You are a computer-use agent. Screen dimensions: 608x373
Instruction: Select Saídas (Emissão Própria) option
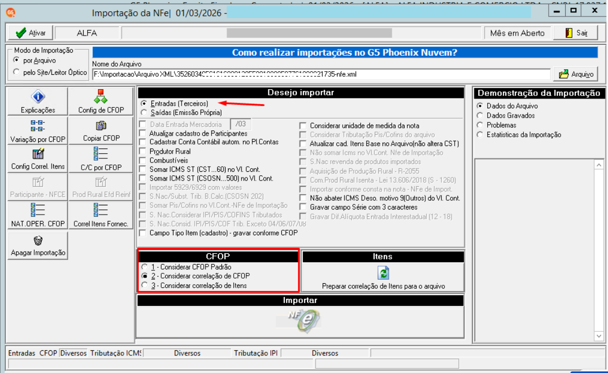[x=144, y=113]
